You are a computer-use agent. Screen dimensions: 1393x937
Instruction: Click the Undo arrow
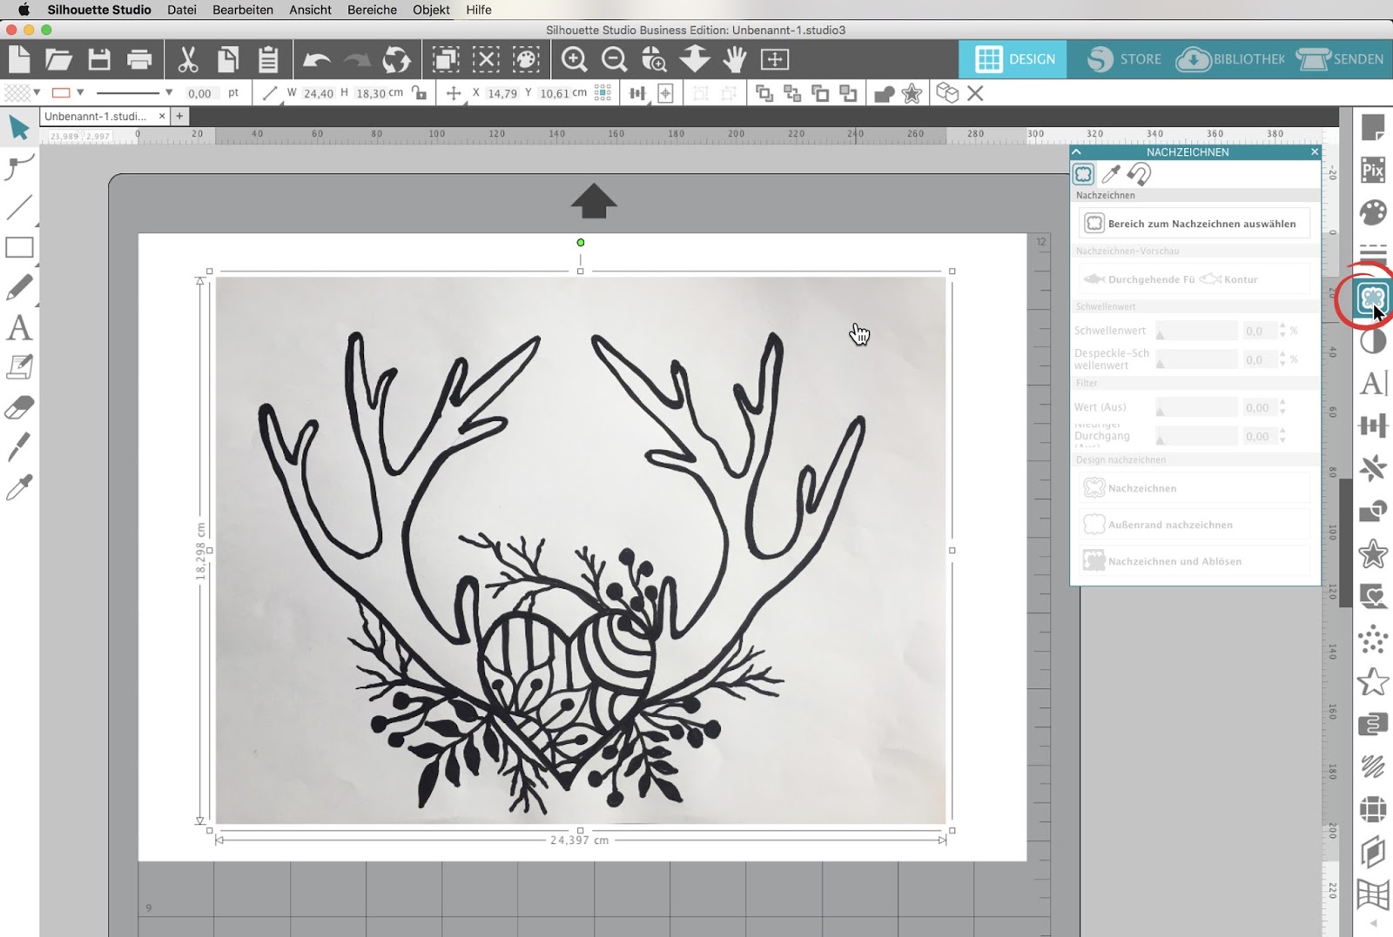316,60
